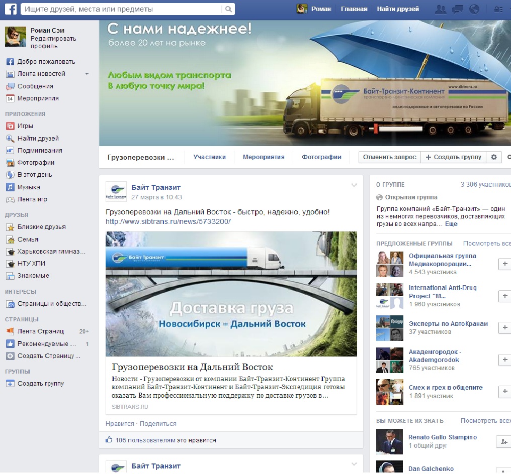Open Страницы и сообщества in sidebar
The image size is (511, 474).
pyautogui.click(x=52, y=304)
